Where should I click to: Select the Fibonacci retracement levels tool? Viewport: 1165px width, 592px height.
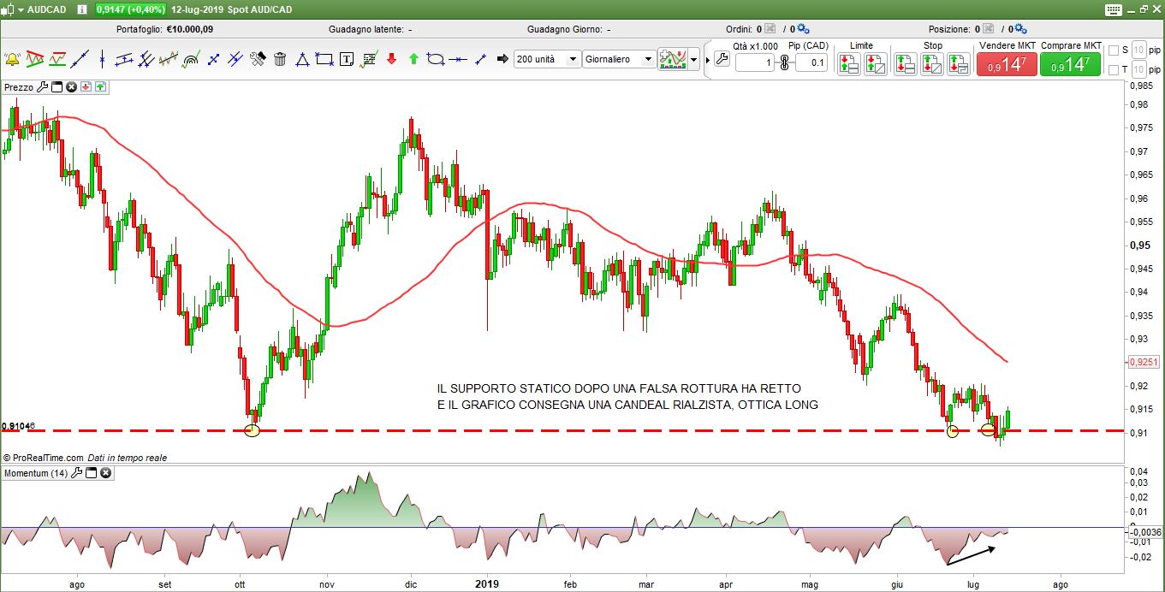pos(369,59)
